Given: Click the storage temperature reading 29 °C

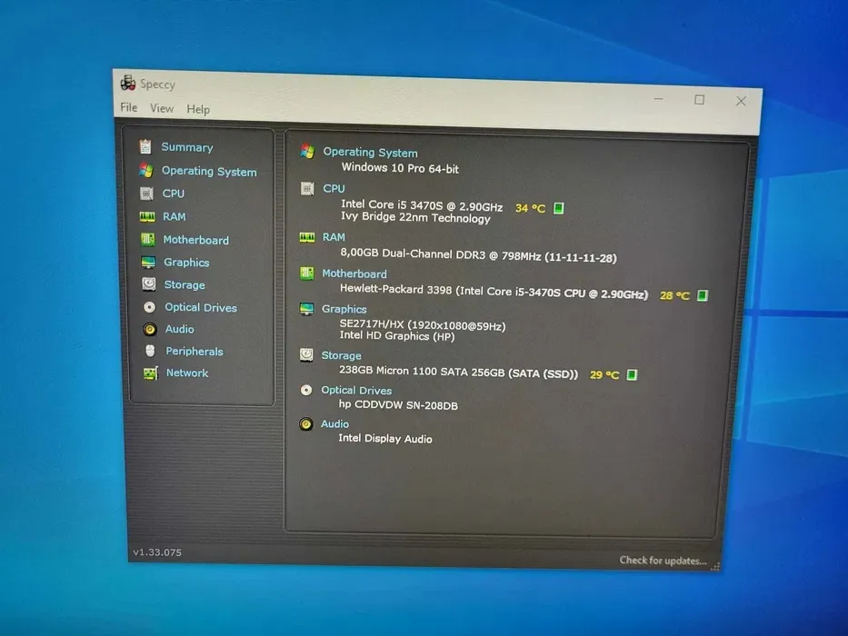Looking at the screenshot, I should (604, 374).
